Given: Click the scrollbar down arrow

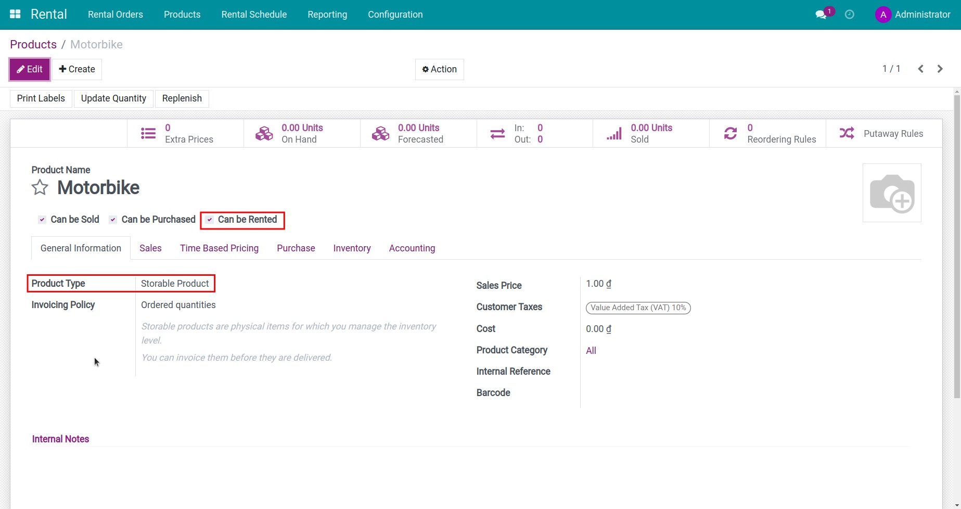Looking at the screenshot, I should (x=957, y=504).
